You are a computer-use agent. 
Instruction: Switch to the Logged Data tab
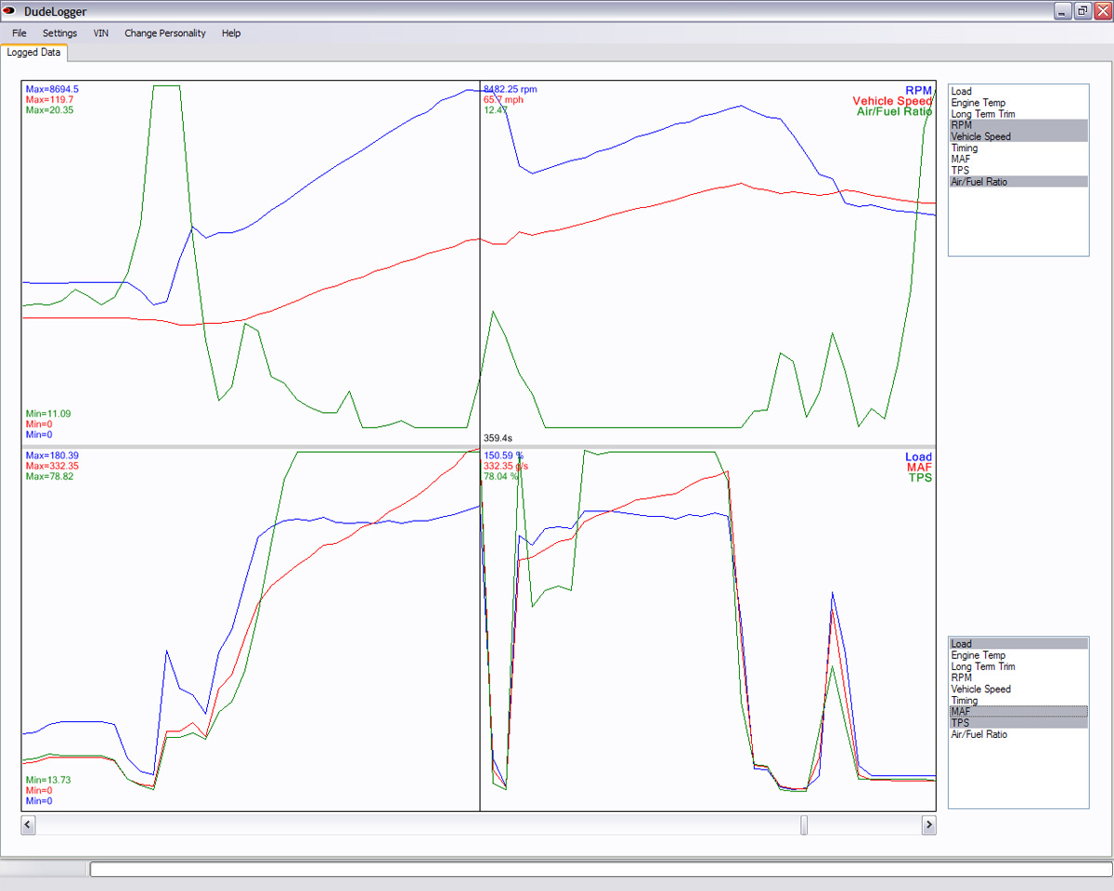(x=33, y=52)
